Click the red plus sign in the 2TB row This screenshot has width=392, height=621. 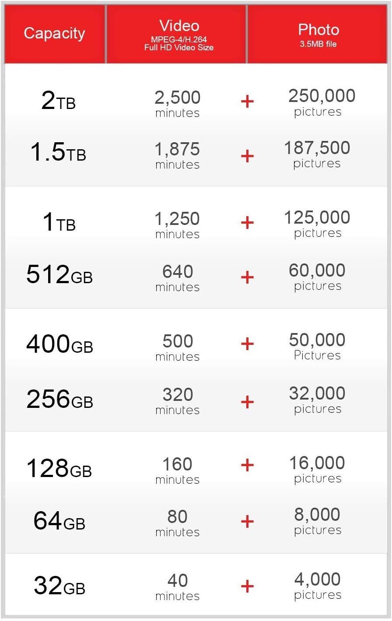pyautogui.click(x=247, y=102)
